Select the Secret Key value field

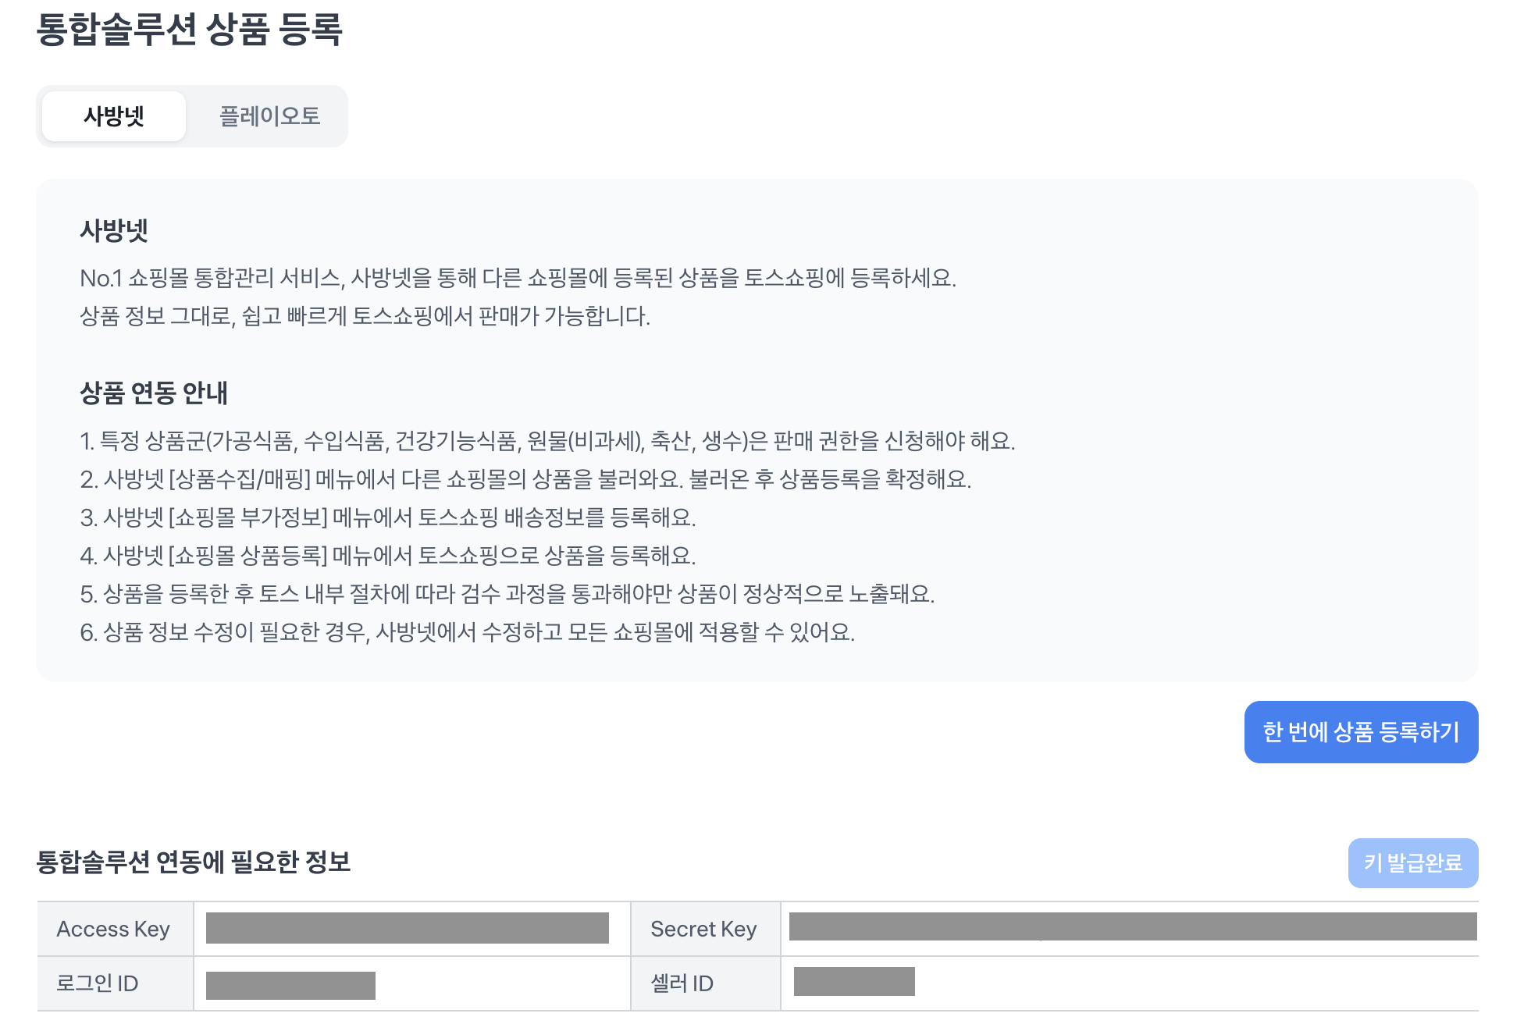point(1132,926)
